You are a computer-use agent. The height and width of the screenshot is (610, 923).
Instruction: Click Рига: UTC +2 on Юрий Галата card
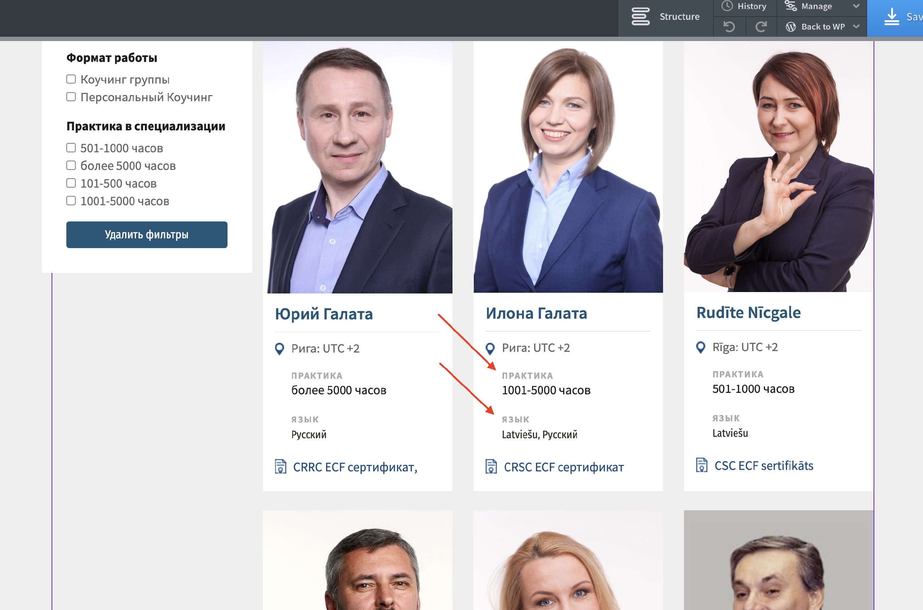(325, 349)
